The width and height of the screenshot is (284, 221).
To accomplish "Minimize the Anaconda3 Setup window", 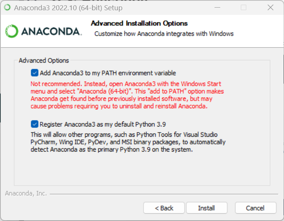I will 217,8.
